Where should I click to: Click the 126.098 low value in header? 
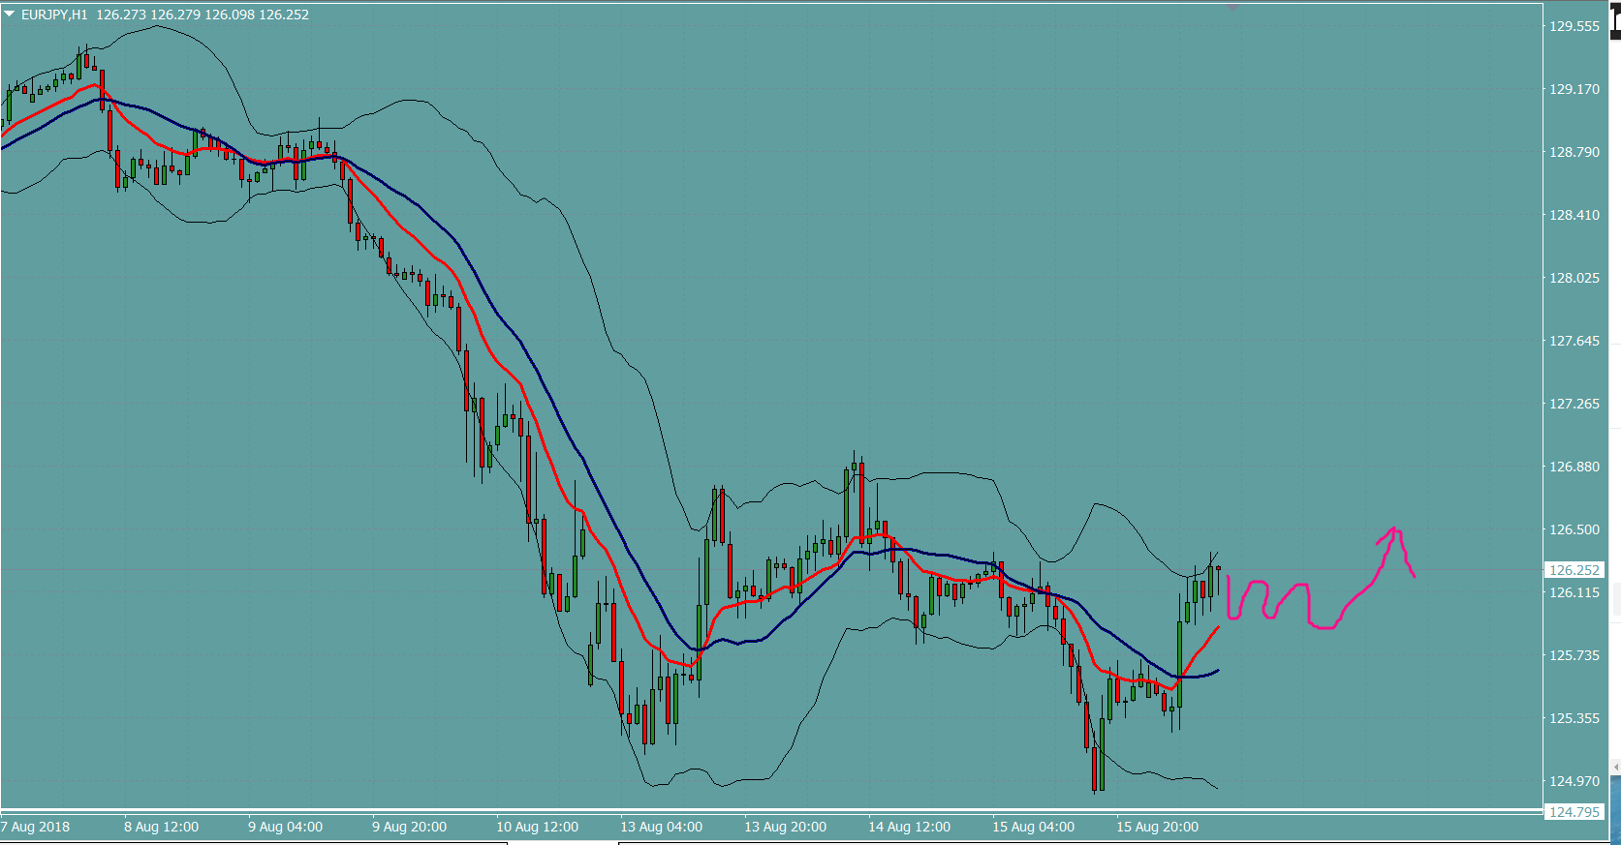tap(229, 15)
